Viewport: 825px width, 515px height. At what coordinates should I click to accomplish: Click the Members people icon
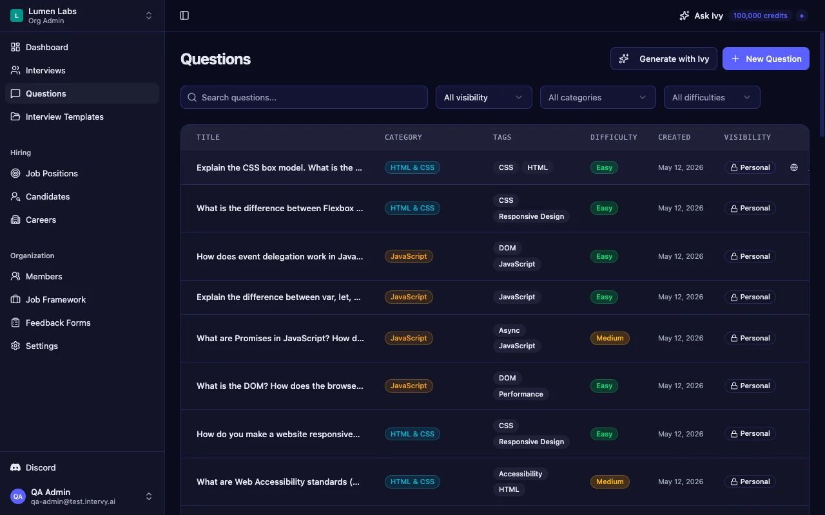point(15,276)
